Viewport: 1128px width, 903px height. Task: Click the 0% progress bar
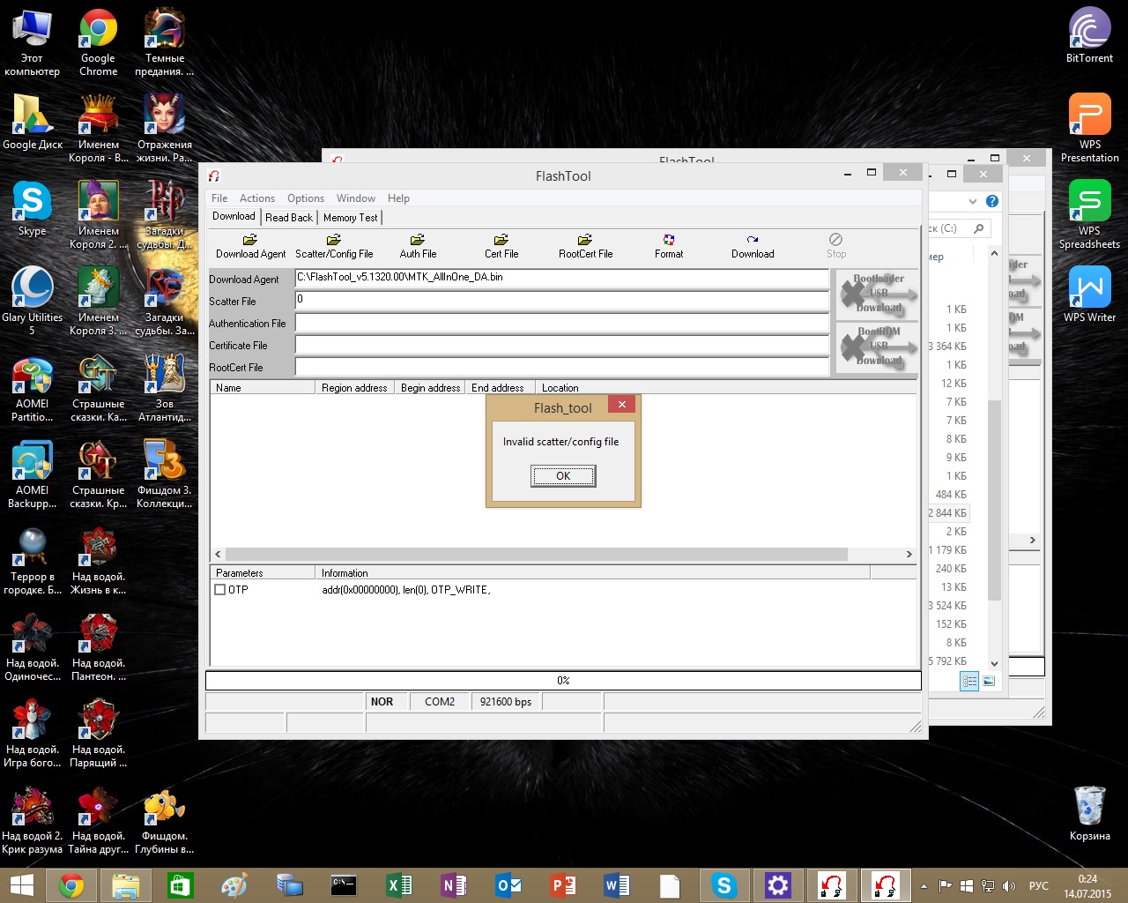(563, 681)
